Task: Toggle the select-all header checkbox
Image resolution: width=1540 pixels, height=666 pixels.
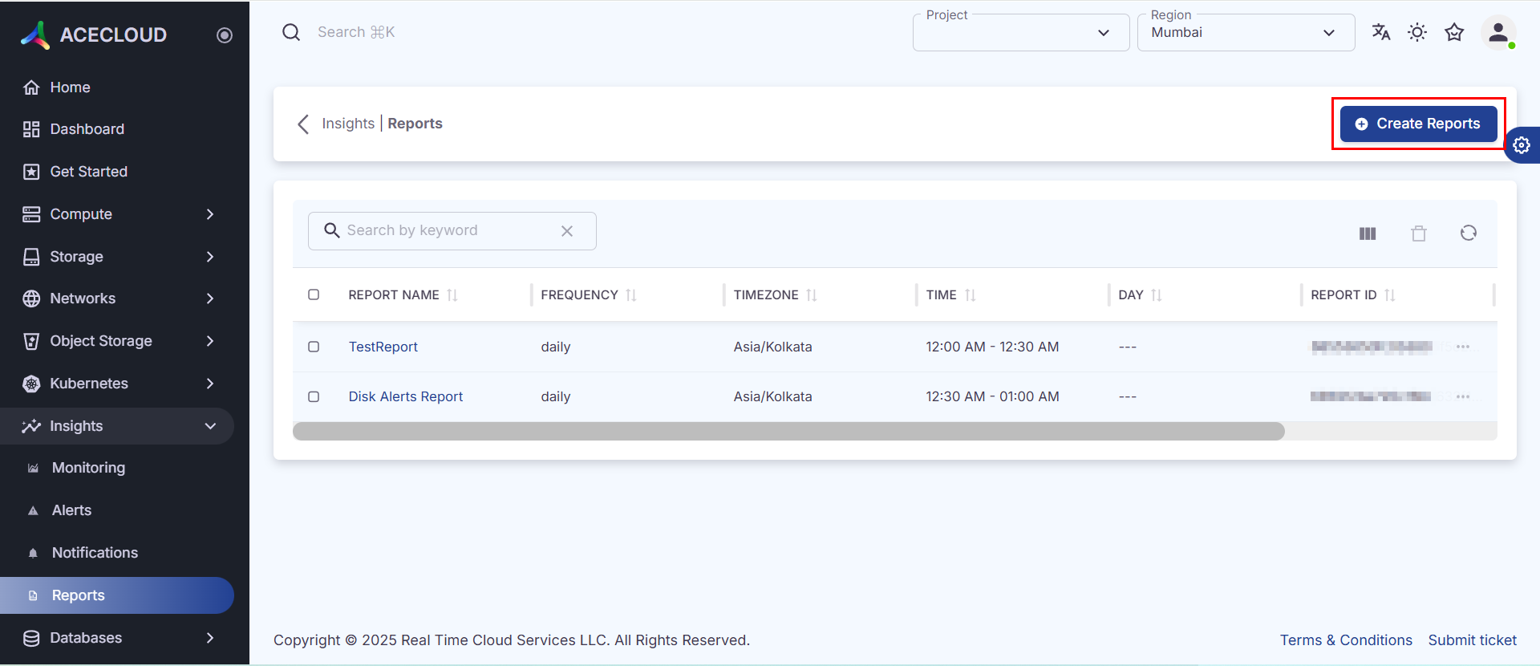Action: pos(314,294)
